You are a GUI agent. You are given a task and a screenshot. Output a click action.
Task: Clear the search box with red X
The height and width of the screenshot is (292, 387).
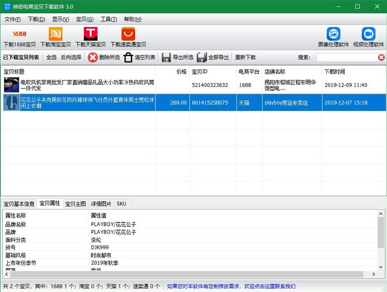click(381, 57)
